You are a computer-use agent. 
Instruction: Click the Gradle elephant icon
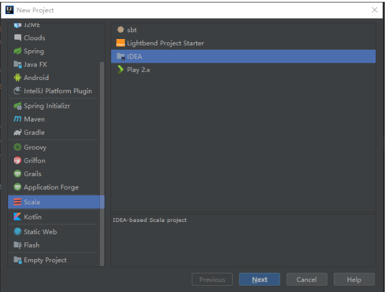[x=17, y=132]
